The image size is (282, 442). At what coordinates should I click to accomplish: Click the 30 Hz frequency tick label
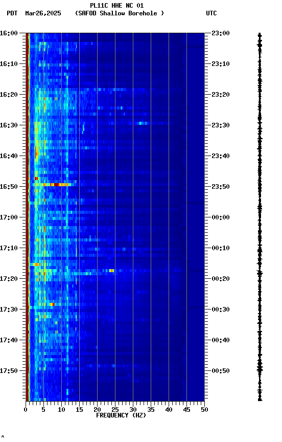pos(133,410)
